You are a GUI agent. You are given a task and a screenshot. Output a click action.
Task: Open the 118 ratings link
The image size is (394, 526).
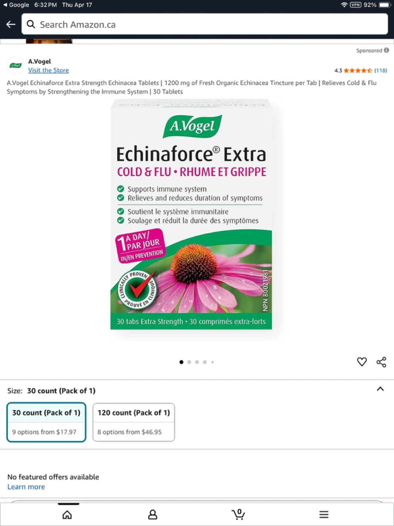tap(381, 70)
